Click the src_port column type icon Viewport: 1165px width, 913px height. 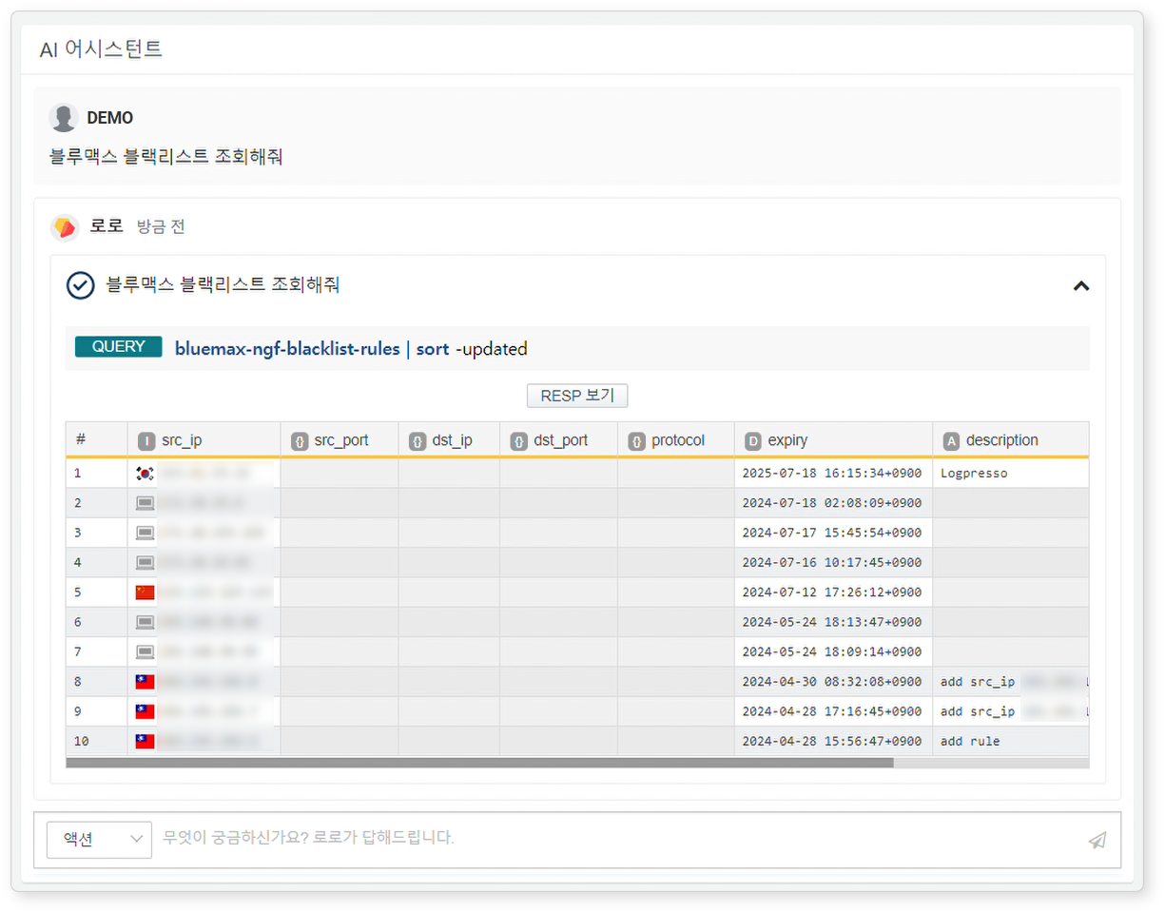(x=299, y=441)
